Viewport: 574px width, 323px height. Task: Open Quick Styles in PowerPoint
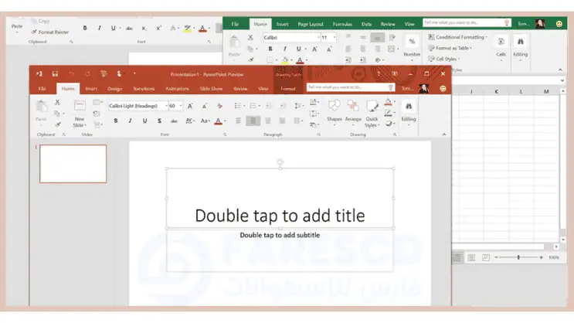pyautogui.click(x=372, y=114)
